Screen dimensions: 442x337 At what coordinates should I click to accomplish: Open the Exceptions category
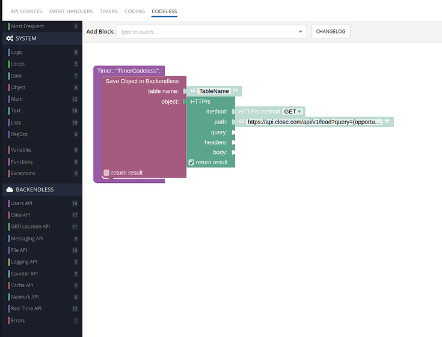(x=42, y=173)
